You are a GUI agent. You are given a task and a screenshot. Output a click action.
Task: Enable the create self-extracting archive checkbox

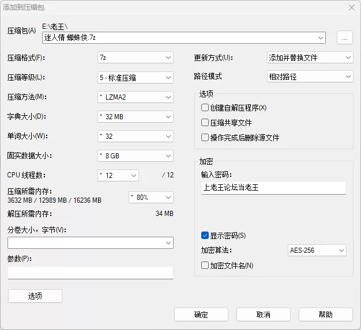205,108
